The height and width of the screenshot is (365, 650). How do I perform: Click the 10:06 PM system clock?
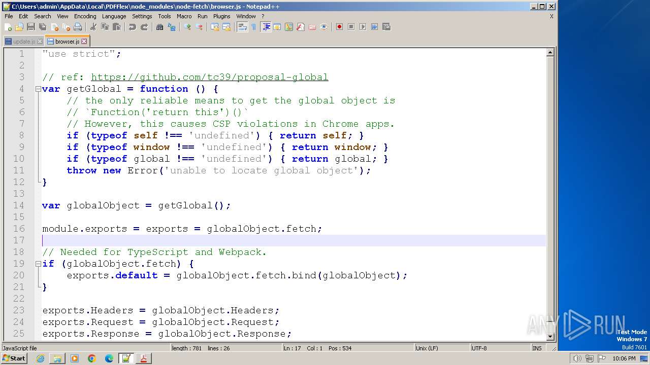point(624,358)
